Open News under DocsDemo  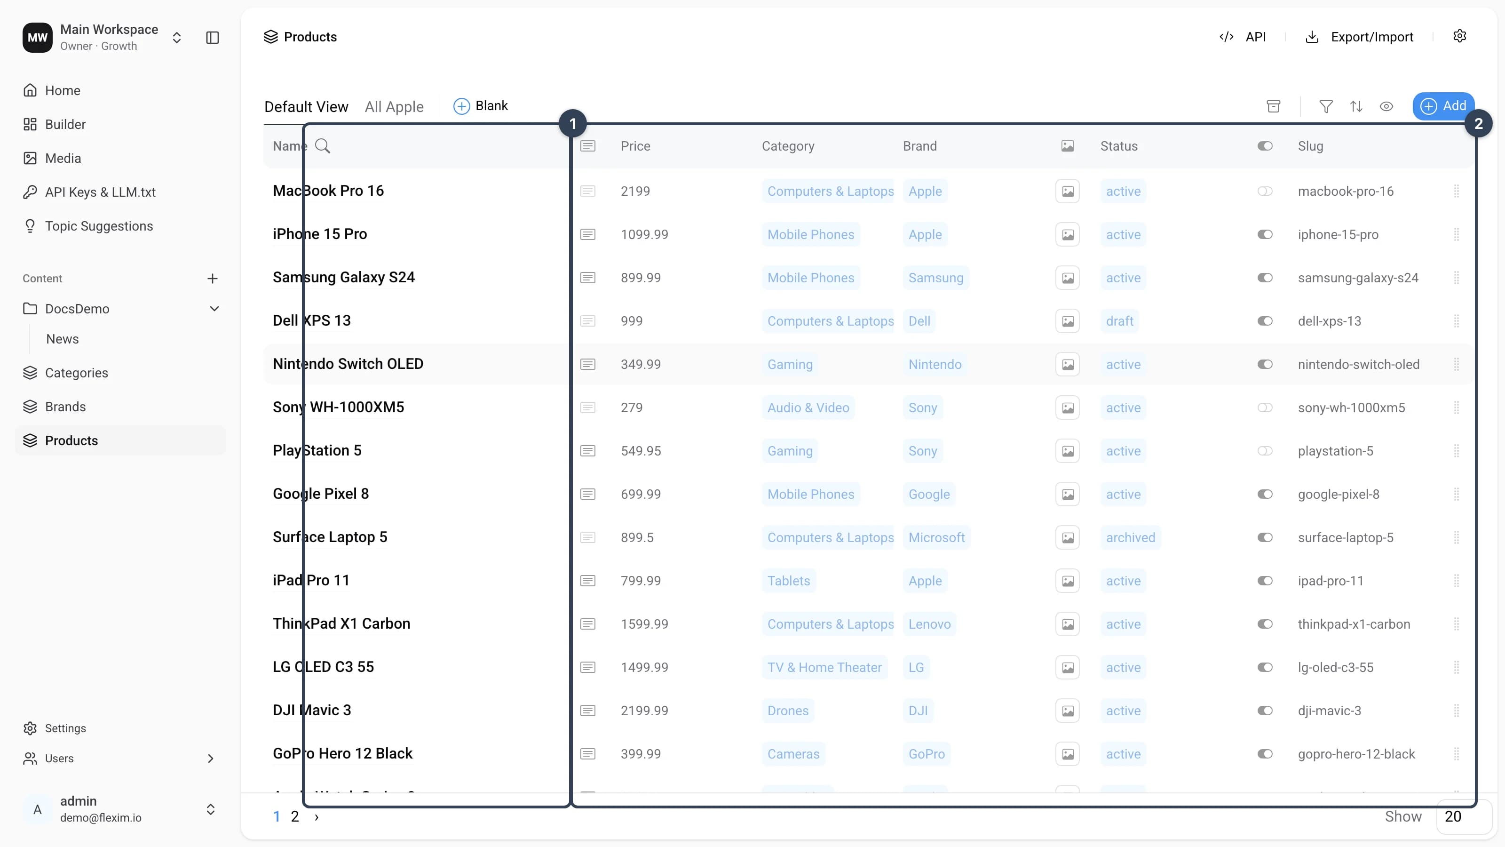pos(63,339)
